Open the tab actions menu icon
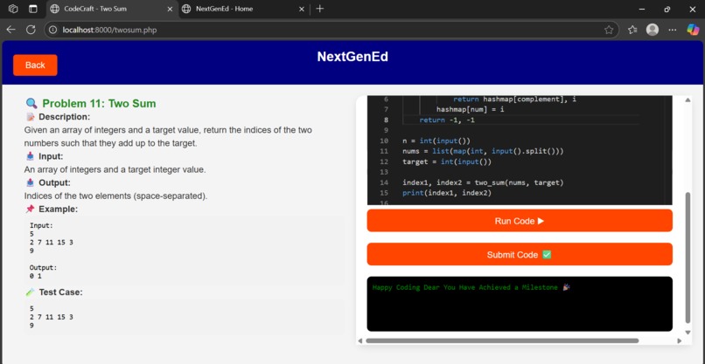 (33, 9)
